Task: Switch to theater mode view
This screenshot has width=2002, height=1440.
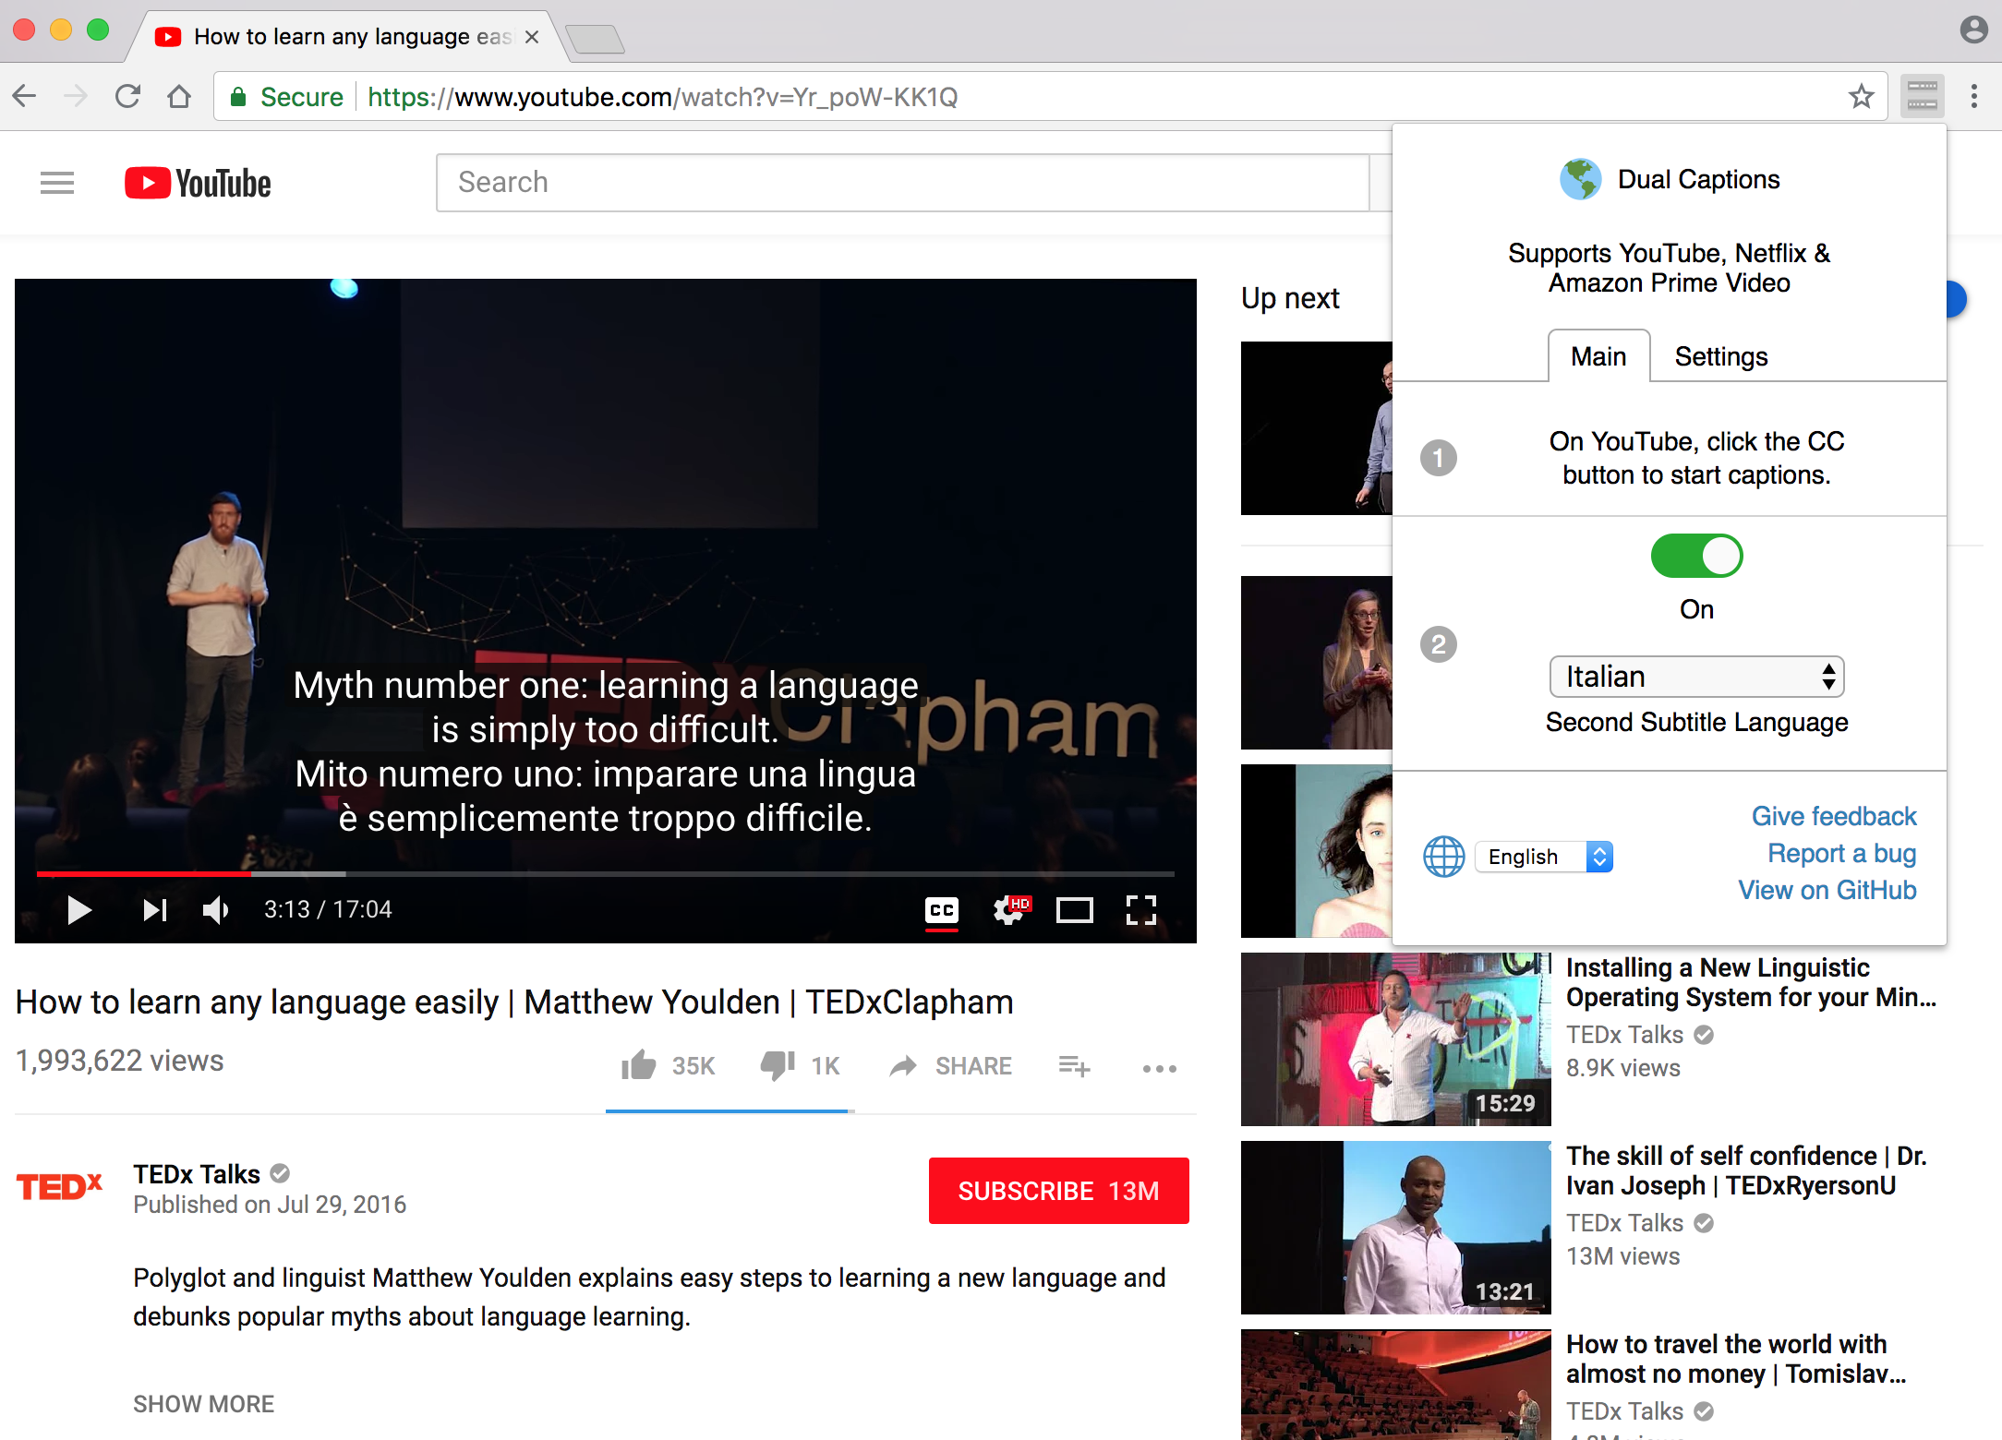Action: click(x=1075, y=910)
